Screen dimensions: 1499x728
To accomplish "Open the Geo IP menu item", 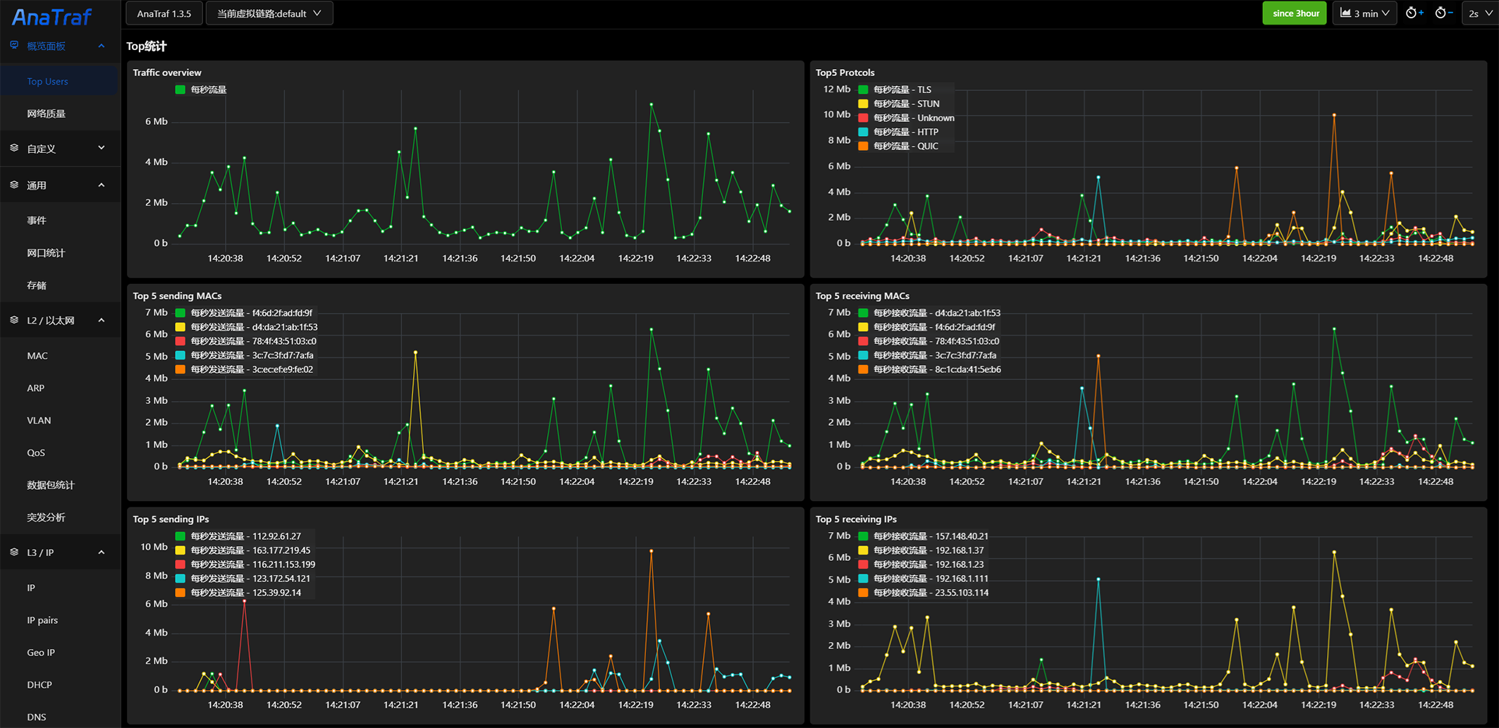I will coord(60,653).
